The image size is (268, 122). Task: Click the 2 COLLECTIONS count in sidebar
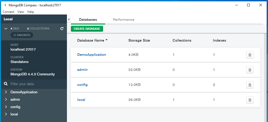(x=38, y=28)
